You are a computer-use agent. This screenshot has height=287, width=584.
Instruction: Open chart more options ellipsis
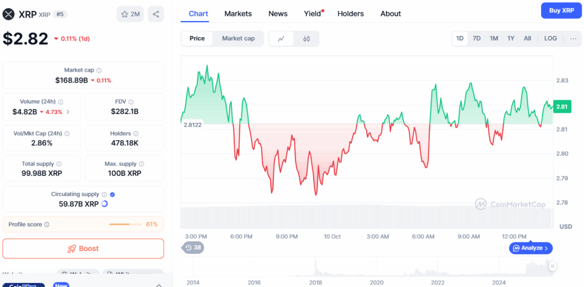[x=574, y=39]
